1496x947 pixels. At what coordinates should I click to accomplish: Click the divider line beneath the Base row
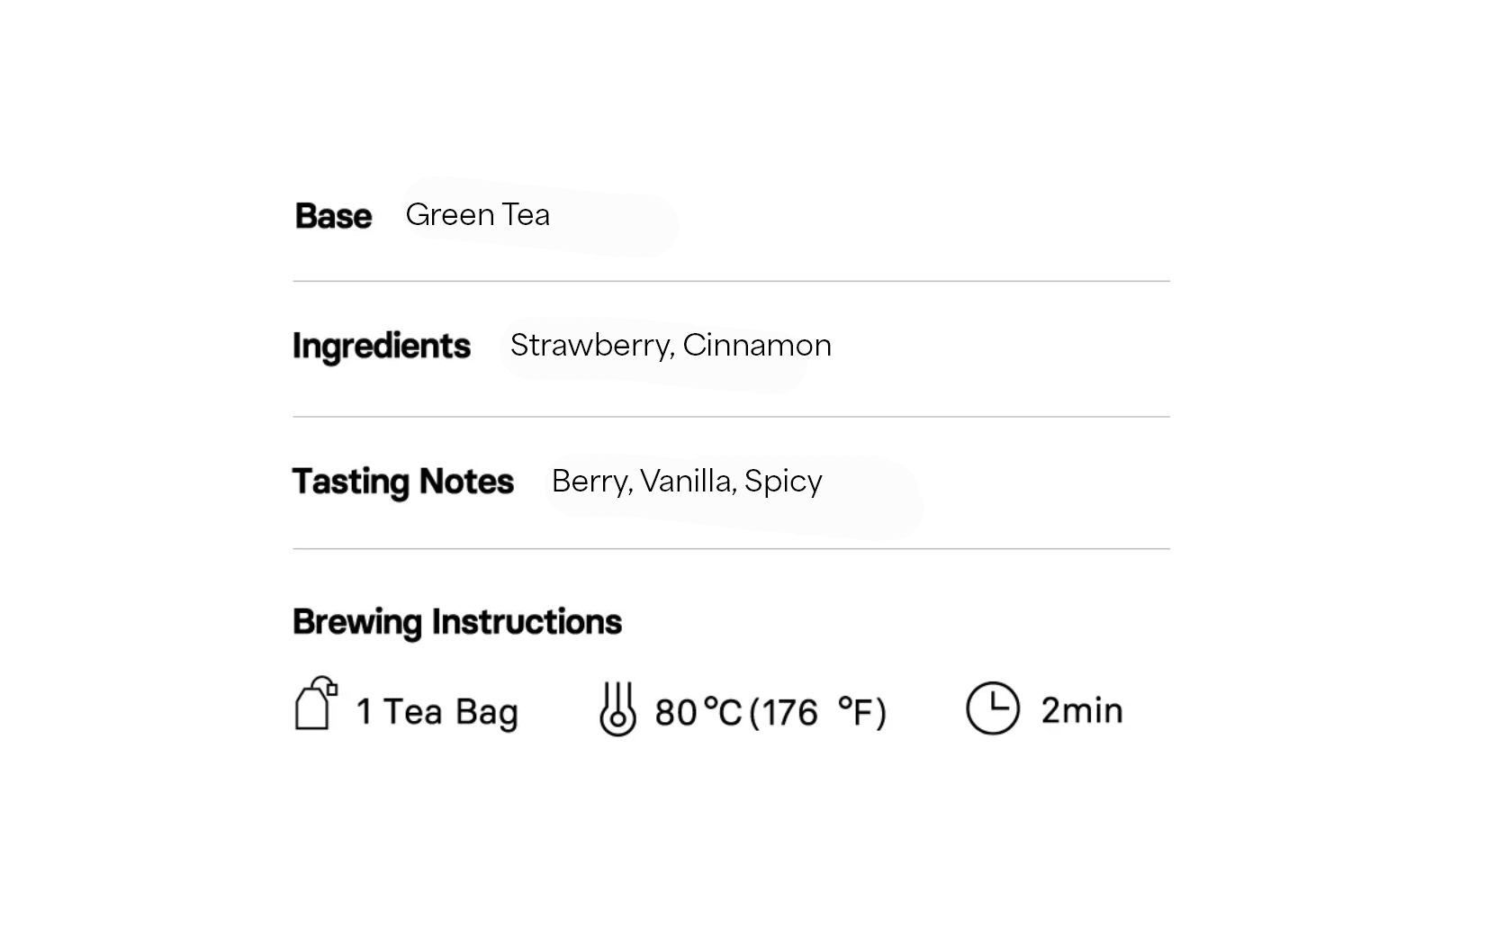(731, 282)
